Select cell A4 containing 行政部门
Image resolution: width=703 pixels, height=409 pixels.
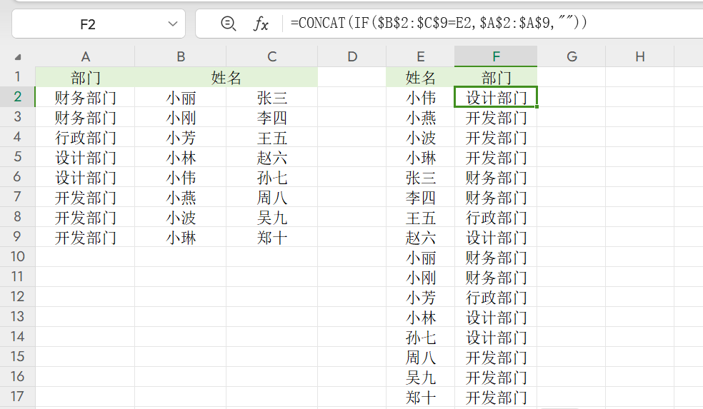point(85,138)
